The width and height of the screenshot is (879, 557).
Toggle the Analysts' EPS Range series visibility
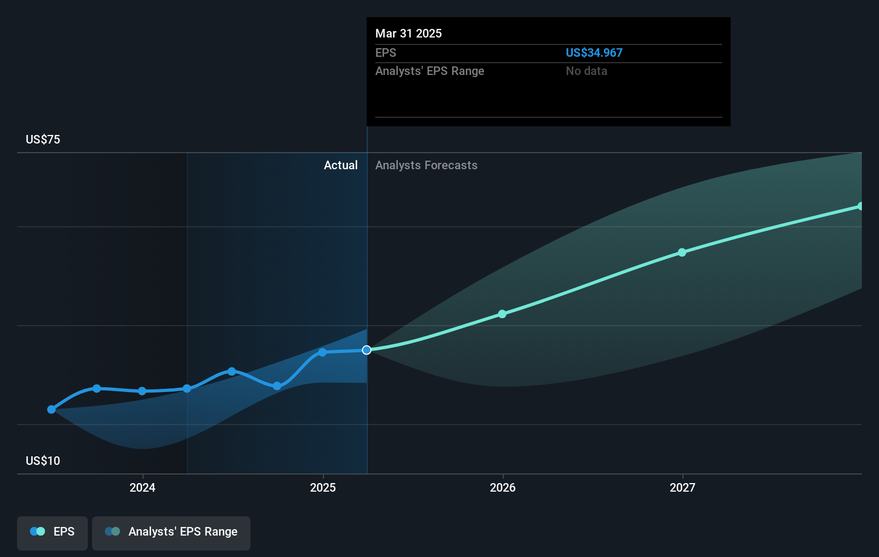[171, 533]
